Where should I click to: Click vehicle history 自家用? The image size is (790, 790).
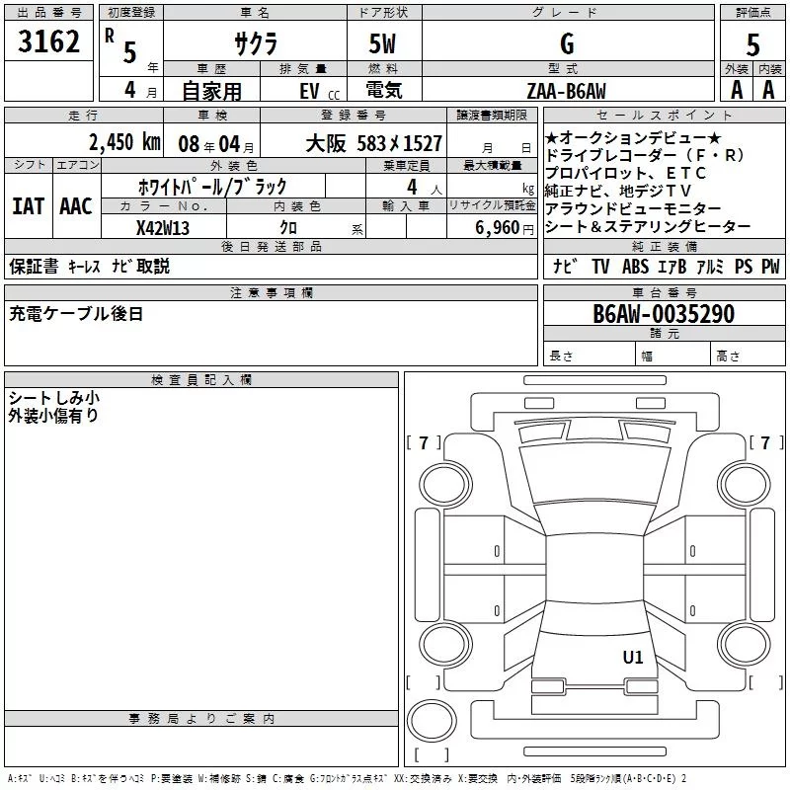pos(211,91)
